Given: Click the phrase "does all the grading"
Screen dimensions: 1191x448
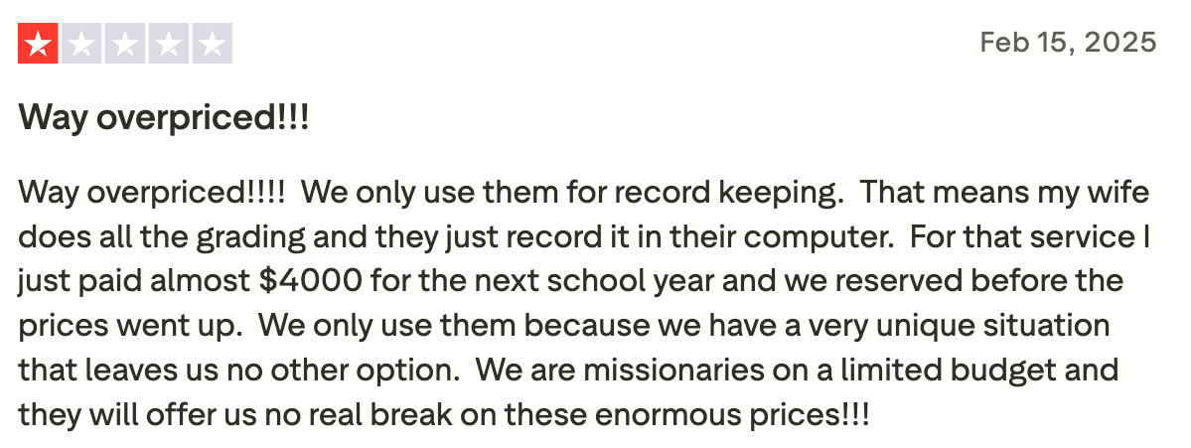Looking at the screenshot, I should pyautogui.click(x=148, y=237).
